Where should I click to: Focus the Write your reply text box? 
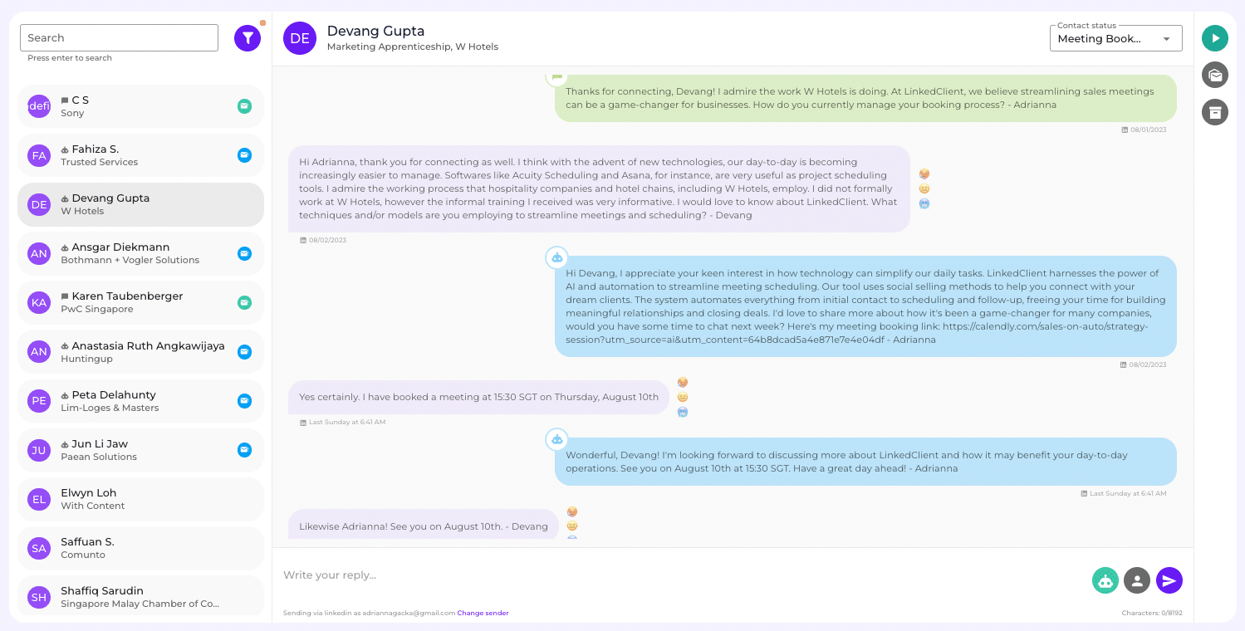681,575
